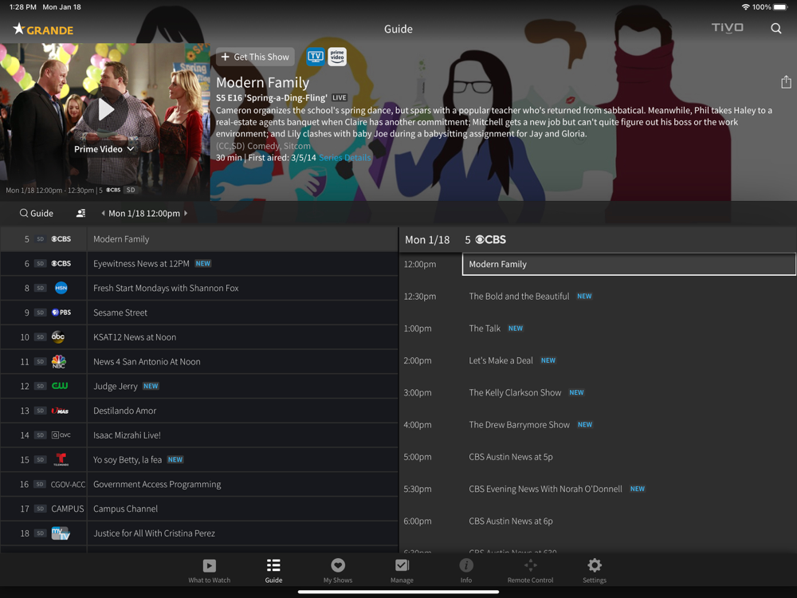The width and height of the screenshot is (797, 598).
Task: Open Government Access Programming listing
Action: 242,484
